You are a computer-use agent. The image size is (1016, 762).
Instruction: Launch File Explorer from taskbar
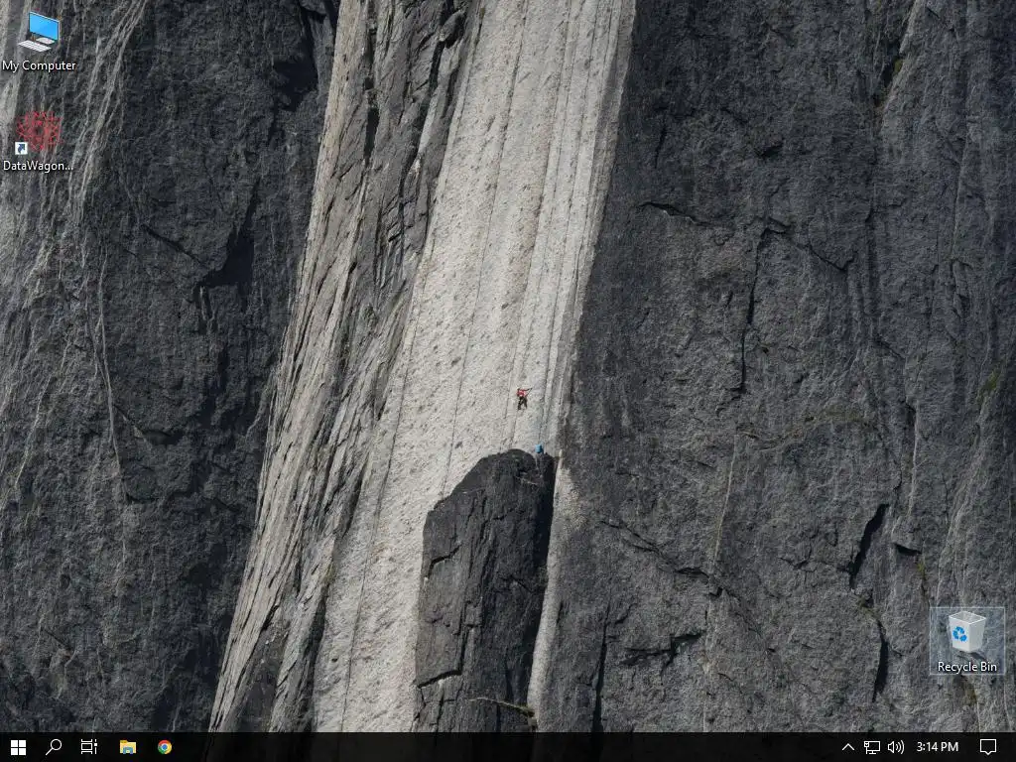[128, 747]
